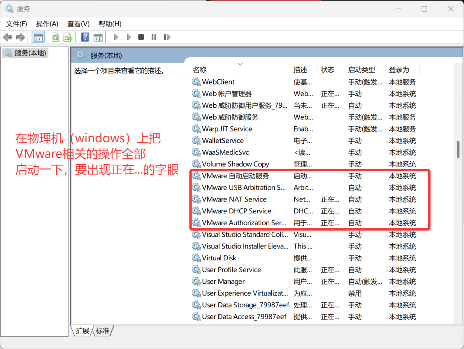
Task: Click the VMware Authorization Service gear icon
Action: 196,223
